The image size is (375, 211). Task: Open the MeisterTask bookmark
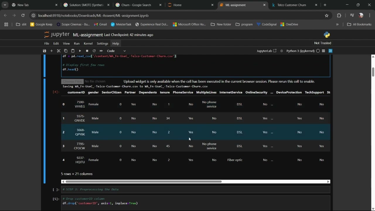point(121,24)
